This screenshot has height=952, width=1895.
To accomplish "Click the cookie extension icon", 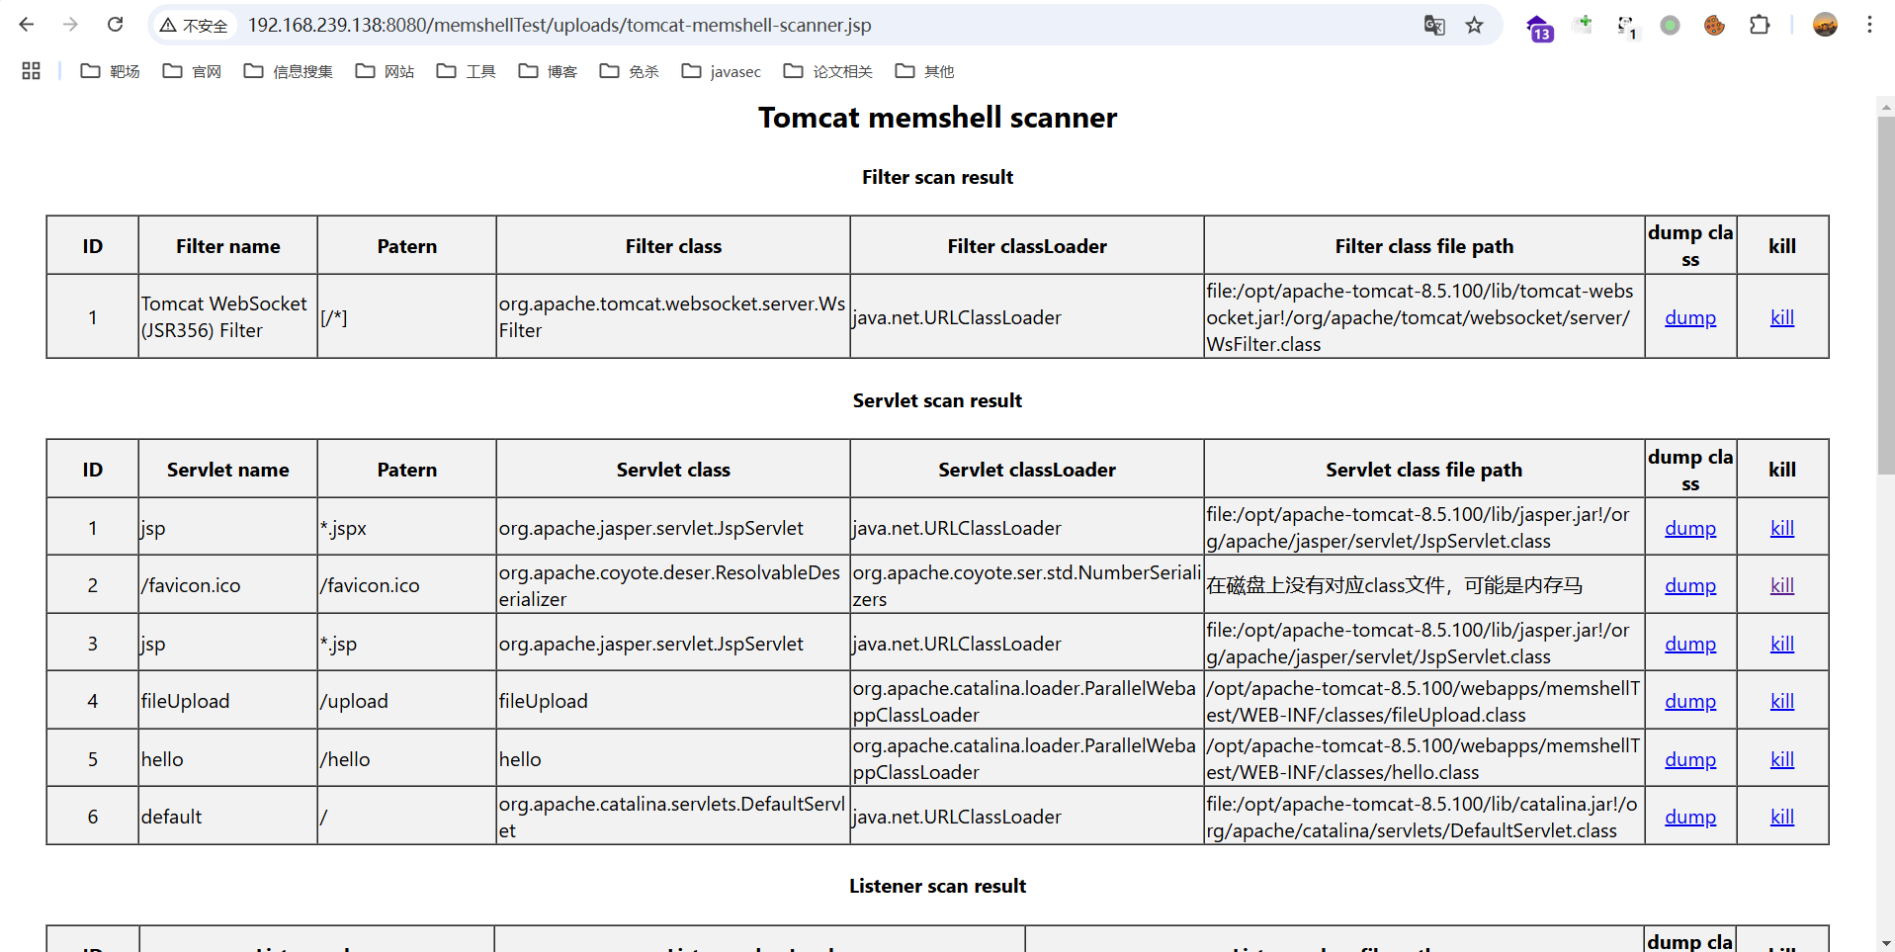I will (1714, 25).
